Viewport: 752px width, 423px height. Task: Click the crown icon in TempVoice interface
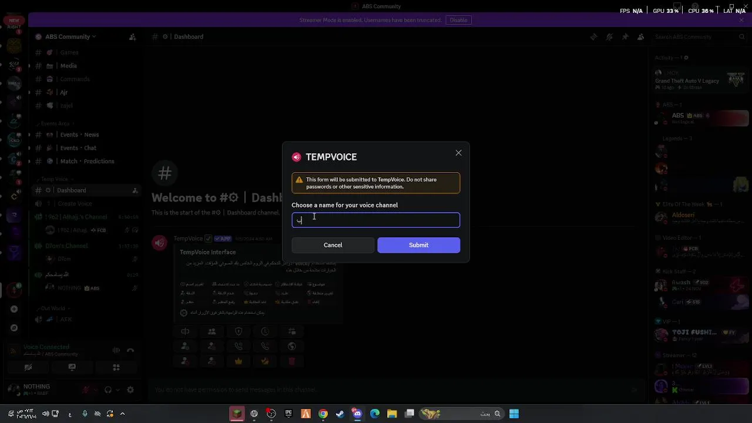click(x=239, y=361)
